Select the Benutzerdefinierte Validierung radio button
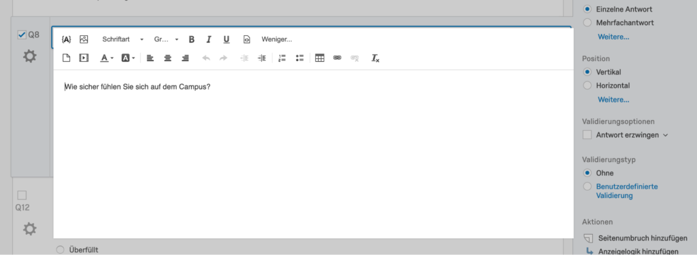This screenshot has width=697, height=255. click(587, 187)
